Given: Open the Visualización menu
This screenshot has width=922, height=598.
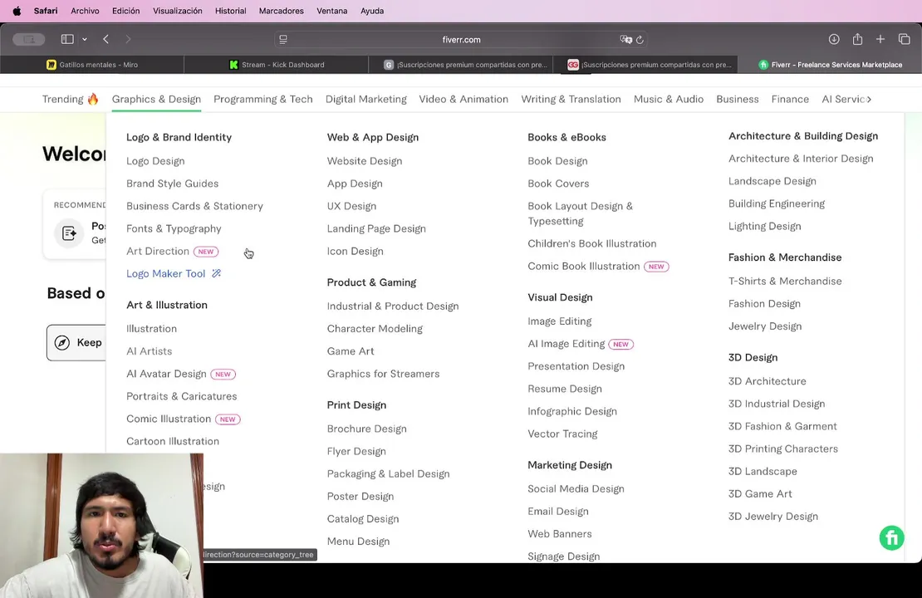Looking at the screenshot, I should [178, 11].
